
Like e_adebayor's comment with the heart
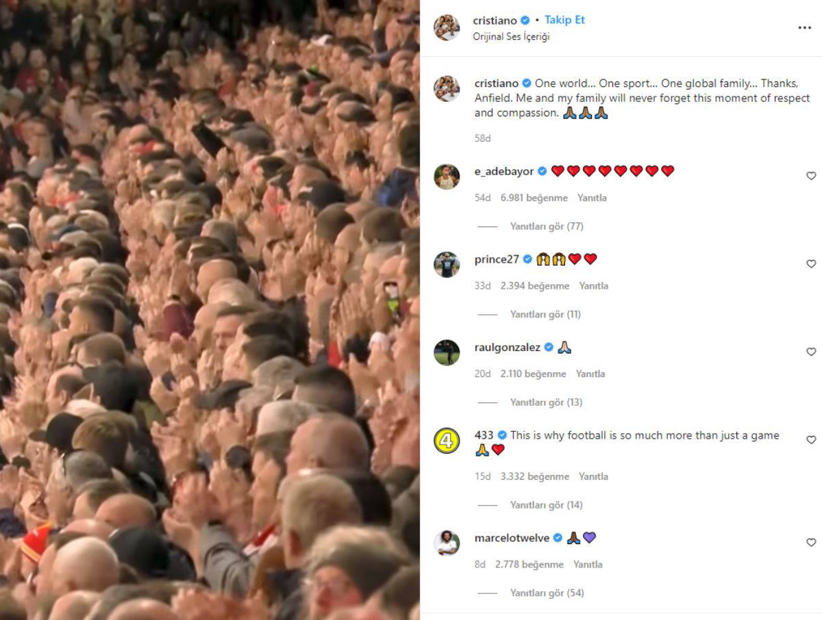(x=811, y=176)
